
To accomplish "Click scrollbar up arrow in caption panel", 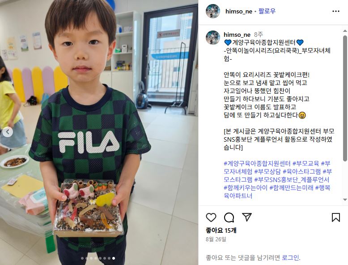I will point(345,30).
